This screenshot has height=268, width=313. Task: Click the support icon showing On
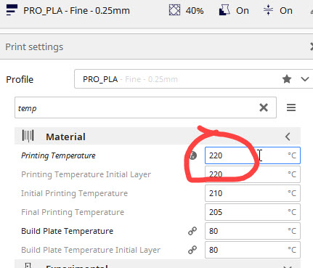pos(224,10)
